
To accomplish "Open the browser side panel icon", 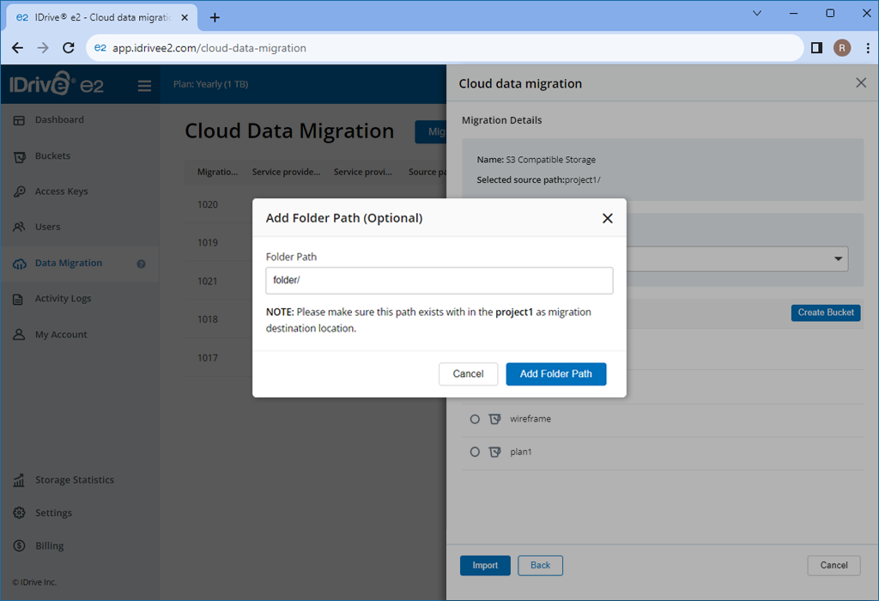I will tap(817, 48).
